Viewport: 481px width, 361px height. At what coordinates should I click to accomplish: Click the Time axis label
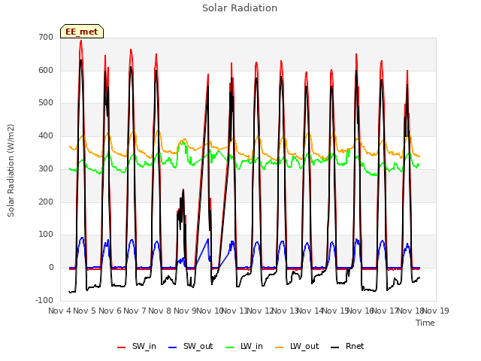(425, 323)
